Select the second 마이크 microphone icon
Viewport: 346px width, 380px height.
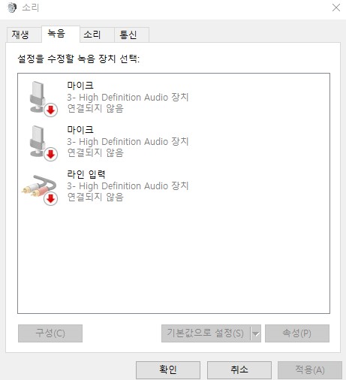coord(38,141)
